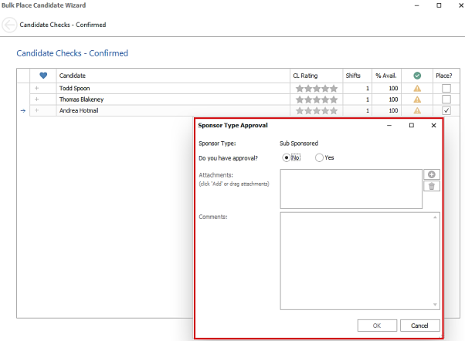Click the blue heart favorites column icon
The width and height of the screenshot is (465, 341).
(43, 76)
